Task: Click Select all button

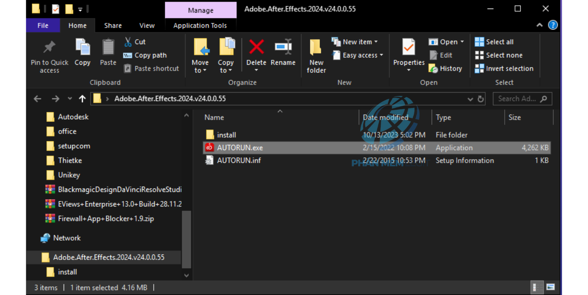Action: (494, 42)
